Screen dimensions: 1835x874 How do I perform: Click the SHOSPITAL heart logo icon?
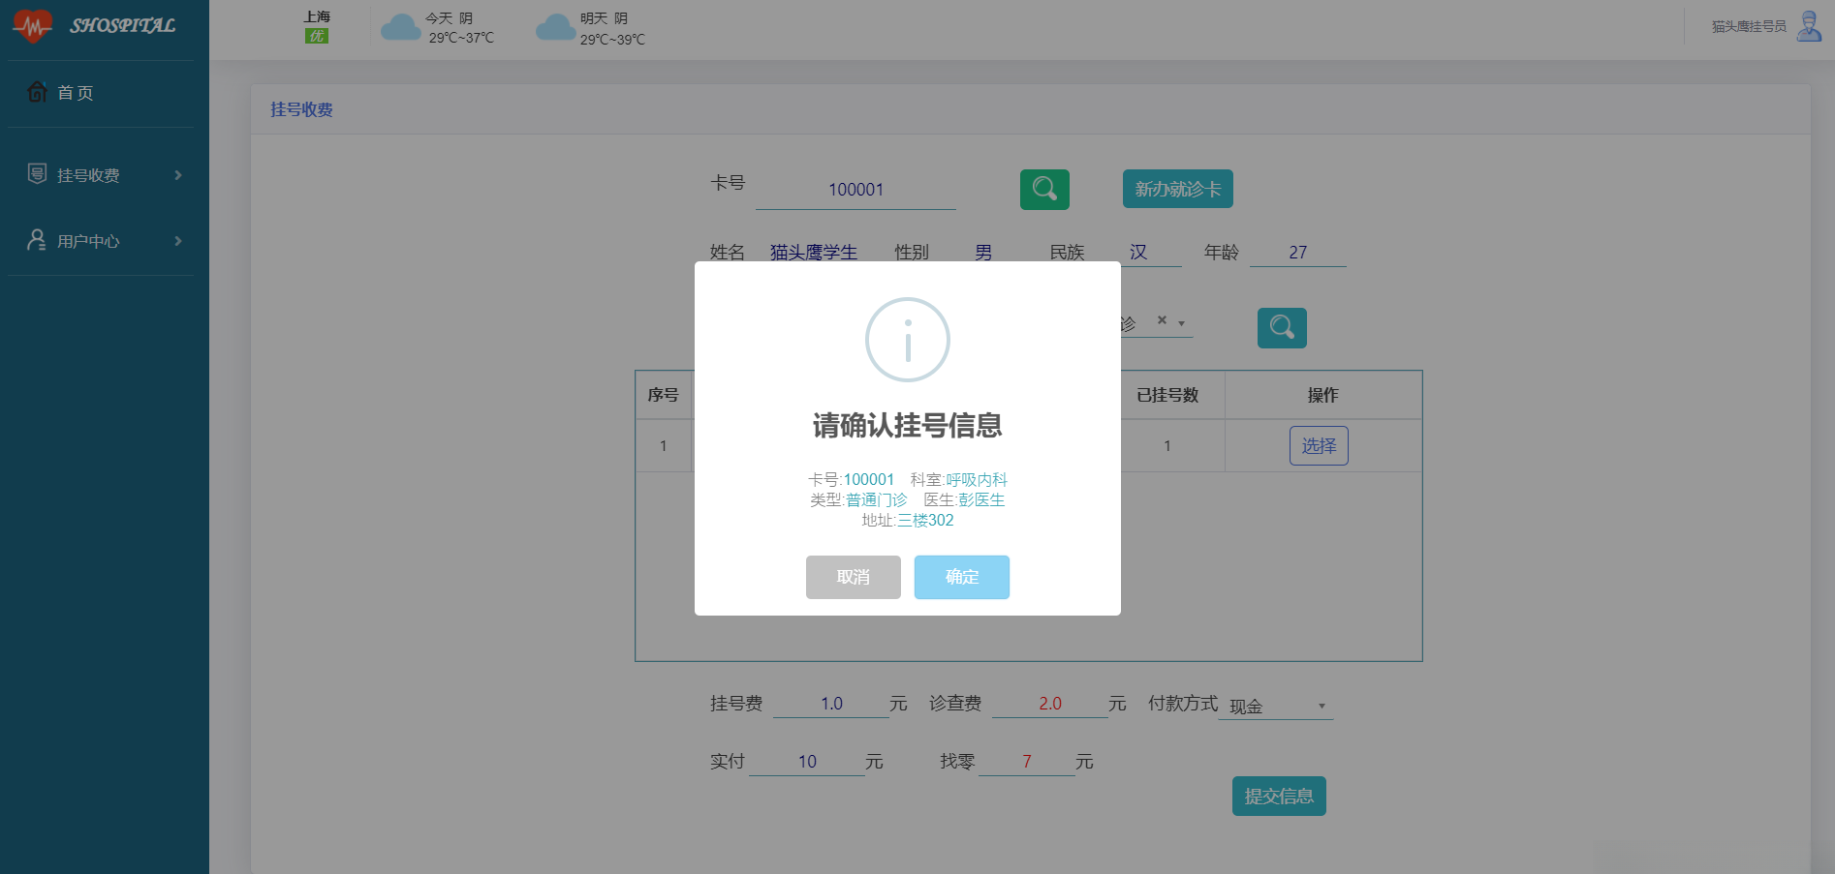pos(32,26)
